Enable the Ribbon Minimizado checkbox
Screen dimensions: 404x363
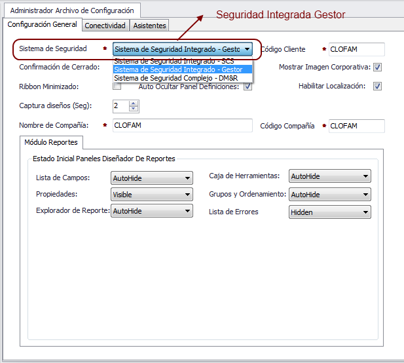(117, 86)
